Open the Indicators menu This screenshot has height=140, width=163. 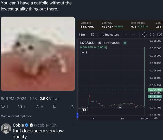(x=110, y=35)
